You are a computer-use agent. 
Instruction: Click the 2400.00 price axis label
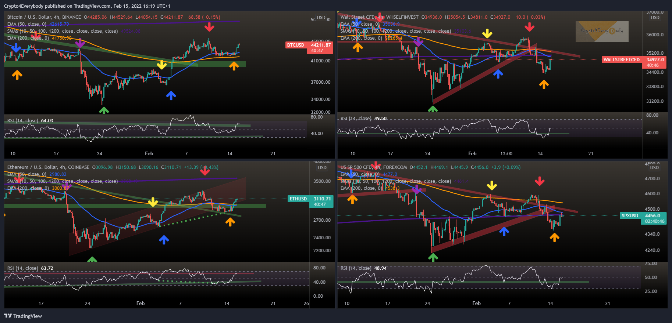(x=322, y=238)
